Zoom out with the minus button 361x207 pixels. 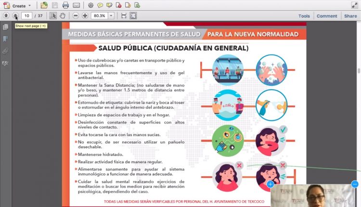pyautogui.click(x=76, y=16)
